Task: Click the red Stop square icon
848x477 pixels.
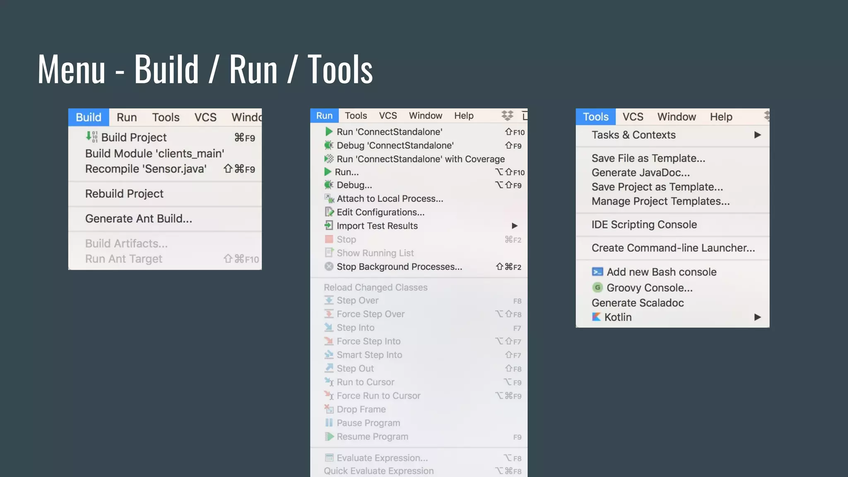Action: point(329,239)
